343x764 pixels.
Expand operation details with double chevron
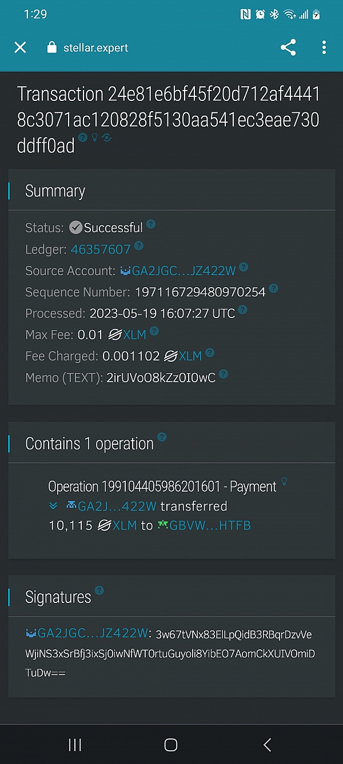tap(53, 506)
